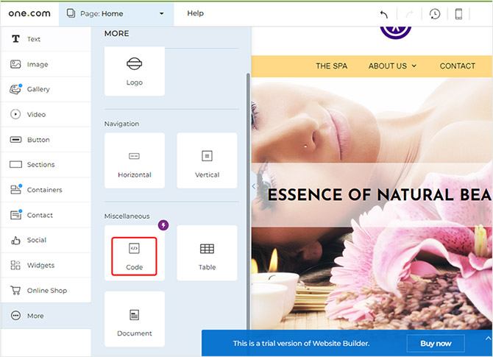Add a Code component
Viewport: 493px width, 357px height.
[134, 255]
